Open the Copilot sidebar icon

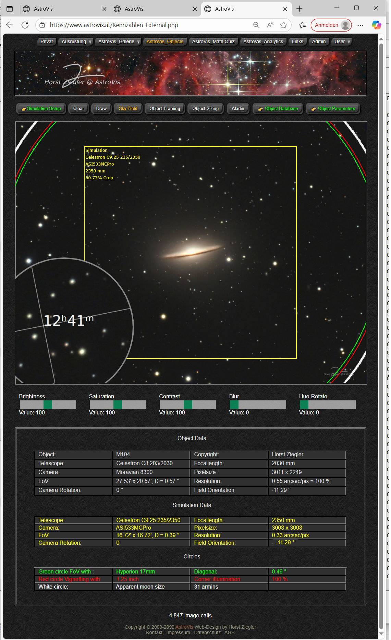[376, 25]
